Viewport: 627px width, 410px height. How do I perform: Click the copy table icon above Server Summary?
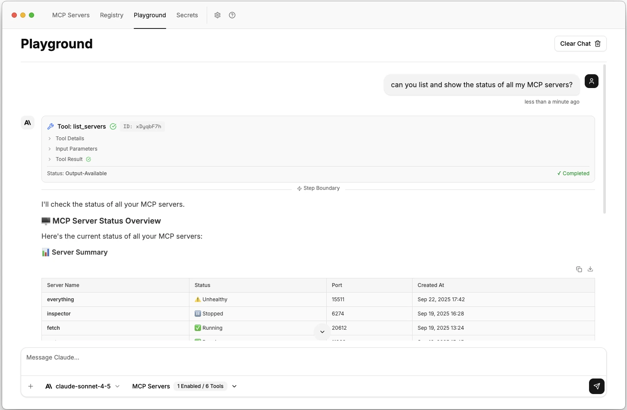pyautogui.click(x=579, y=269)
